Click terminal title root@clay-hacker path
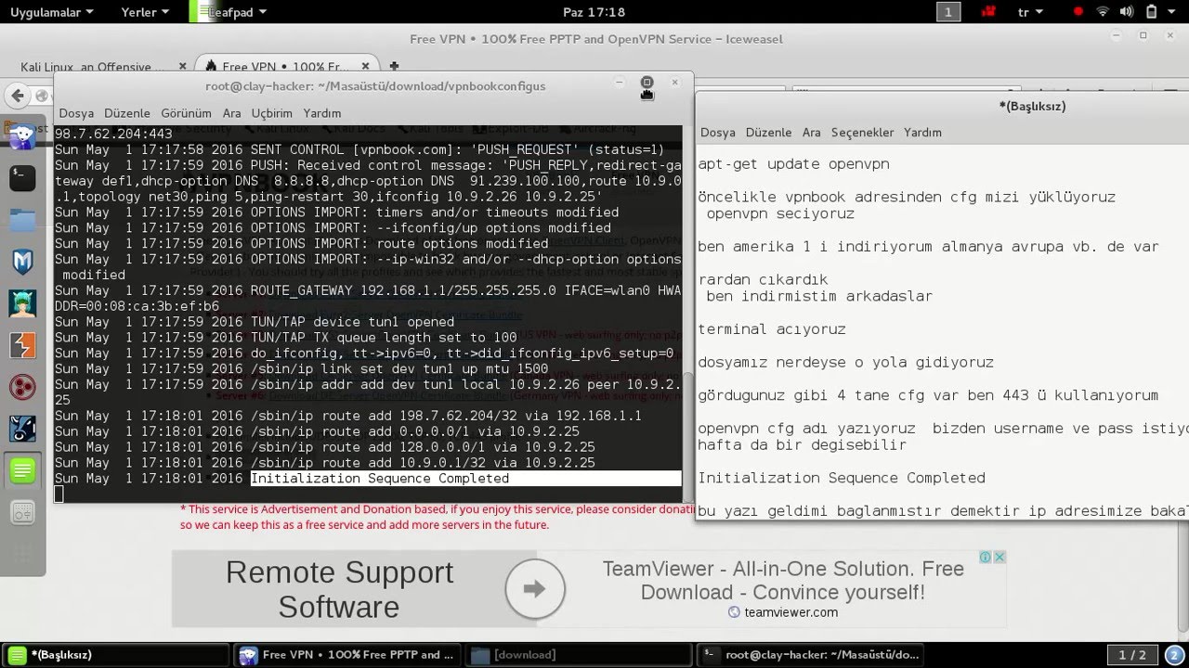The height and width of the screenshot is (668, 1189). click(x=375, y=85)
